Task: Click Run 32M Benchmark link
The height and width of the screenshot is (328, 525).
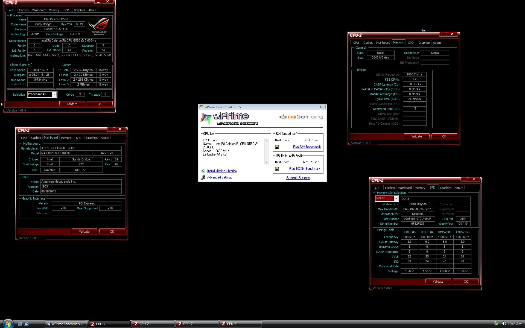Action: [x=307, y=147]
